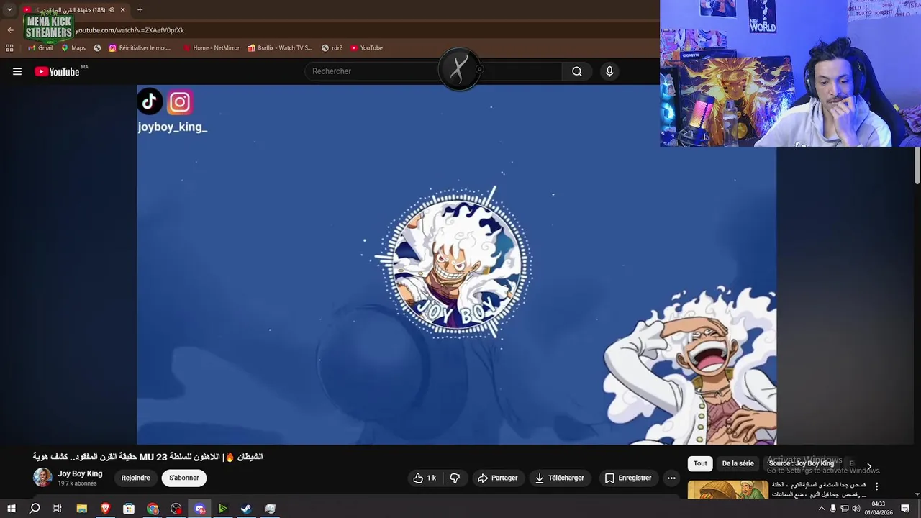
Task: Mute the tab via its speaker icon
Action: tap(112, 9)
